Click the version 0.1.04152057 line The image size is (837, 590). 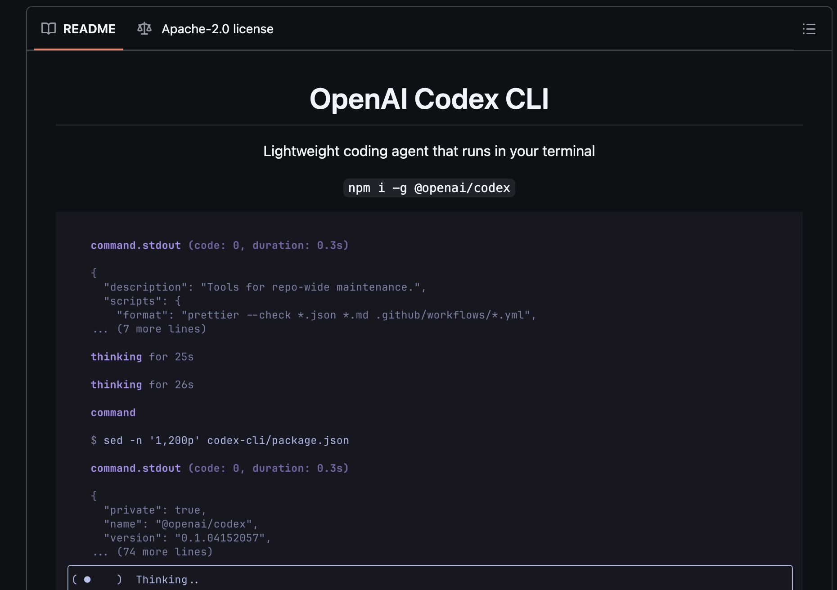187,538
